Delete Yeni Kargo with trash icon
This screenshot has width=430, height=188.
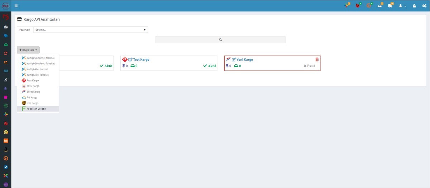point(317,59)
